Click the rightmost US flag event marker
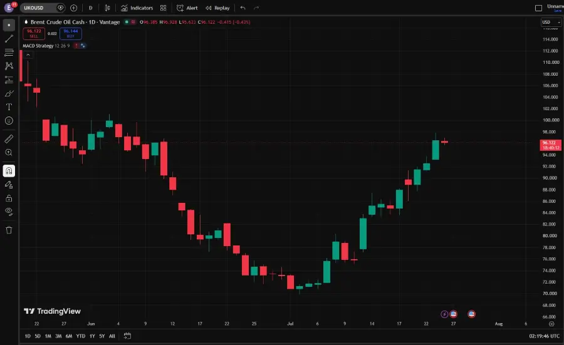 [471, 314]
